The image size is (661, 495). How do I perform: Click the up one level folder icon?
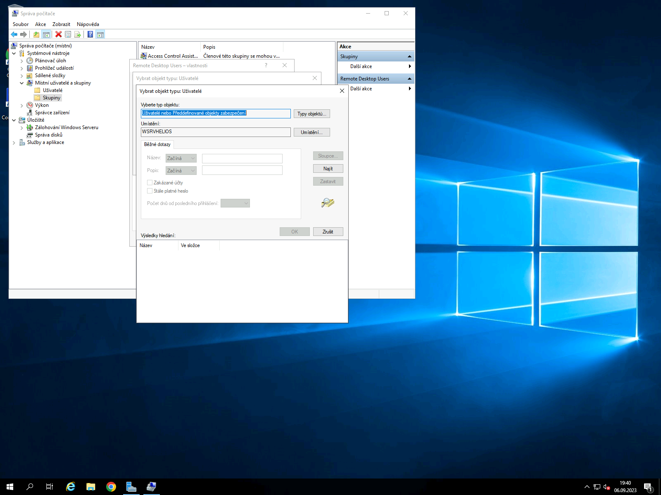(x=36, y=34)
